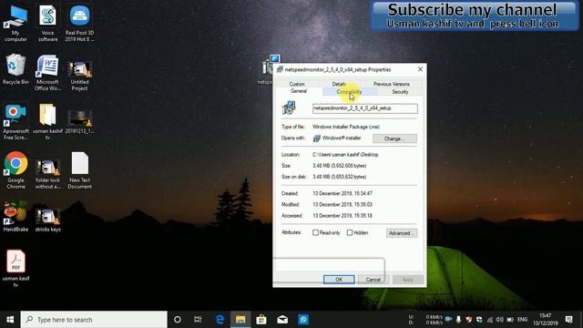Click the Type here to search box

click(x=94, y=320)
